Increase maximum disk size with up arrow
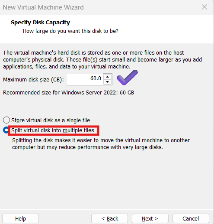 107,77
